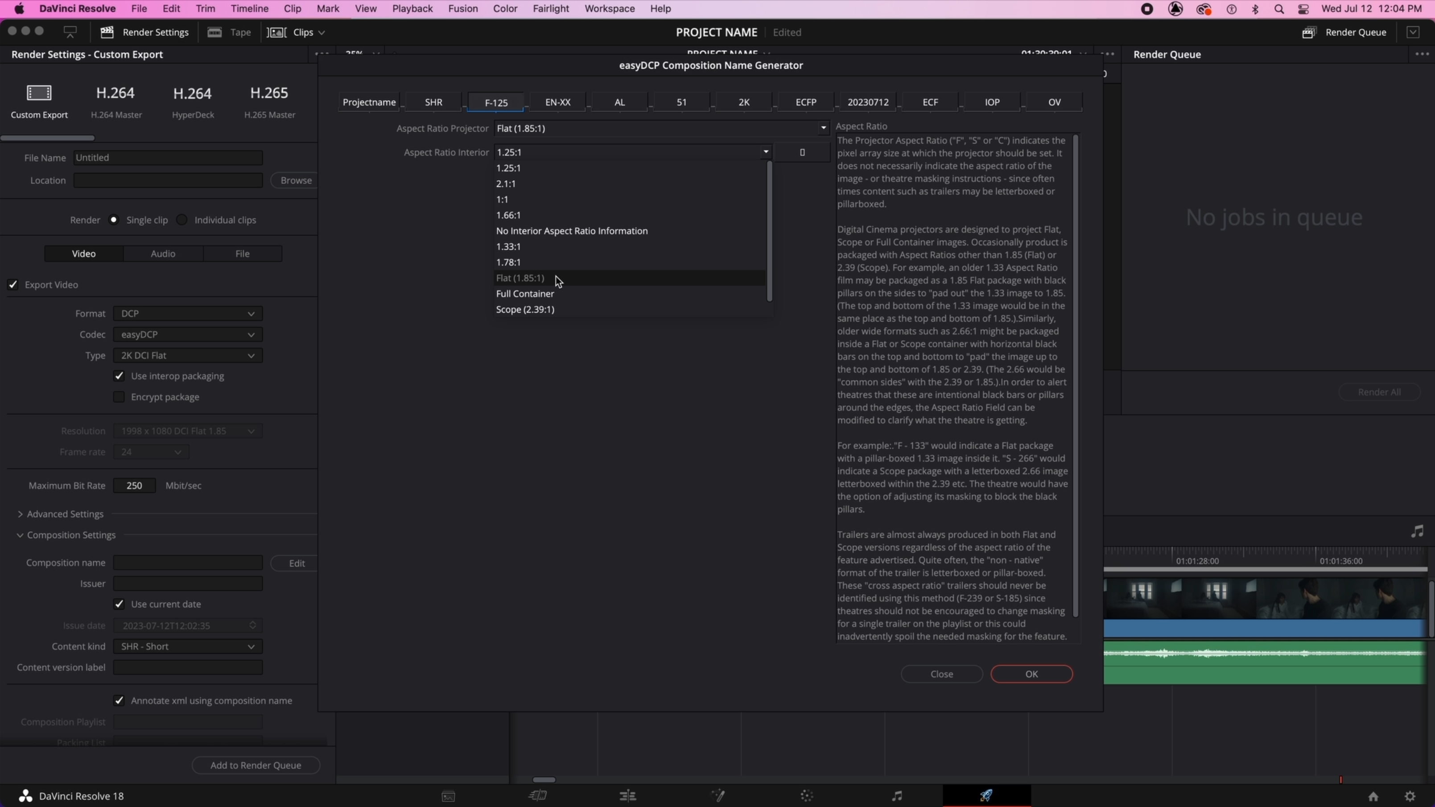This screenshot has width=1435, height=807.
Task: Choose Scope (2.39:1) in interior list
Action: click(x=525, y=310)
